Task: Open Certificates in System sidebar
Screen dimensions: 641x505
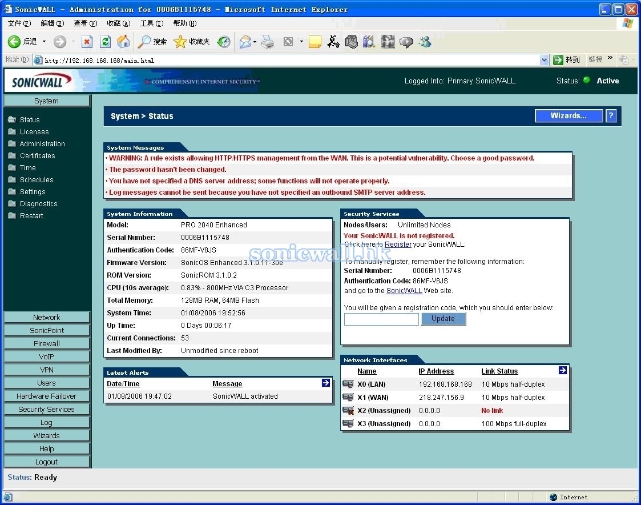Action: coord(38,155)
